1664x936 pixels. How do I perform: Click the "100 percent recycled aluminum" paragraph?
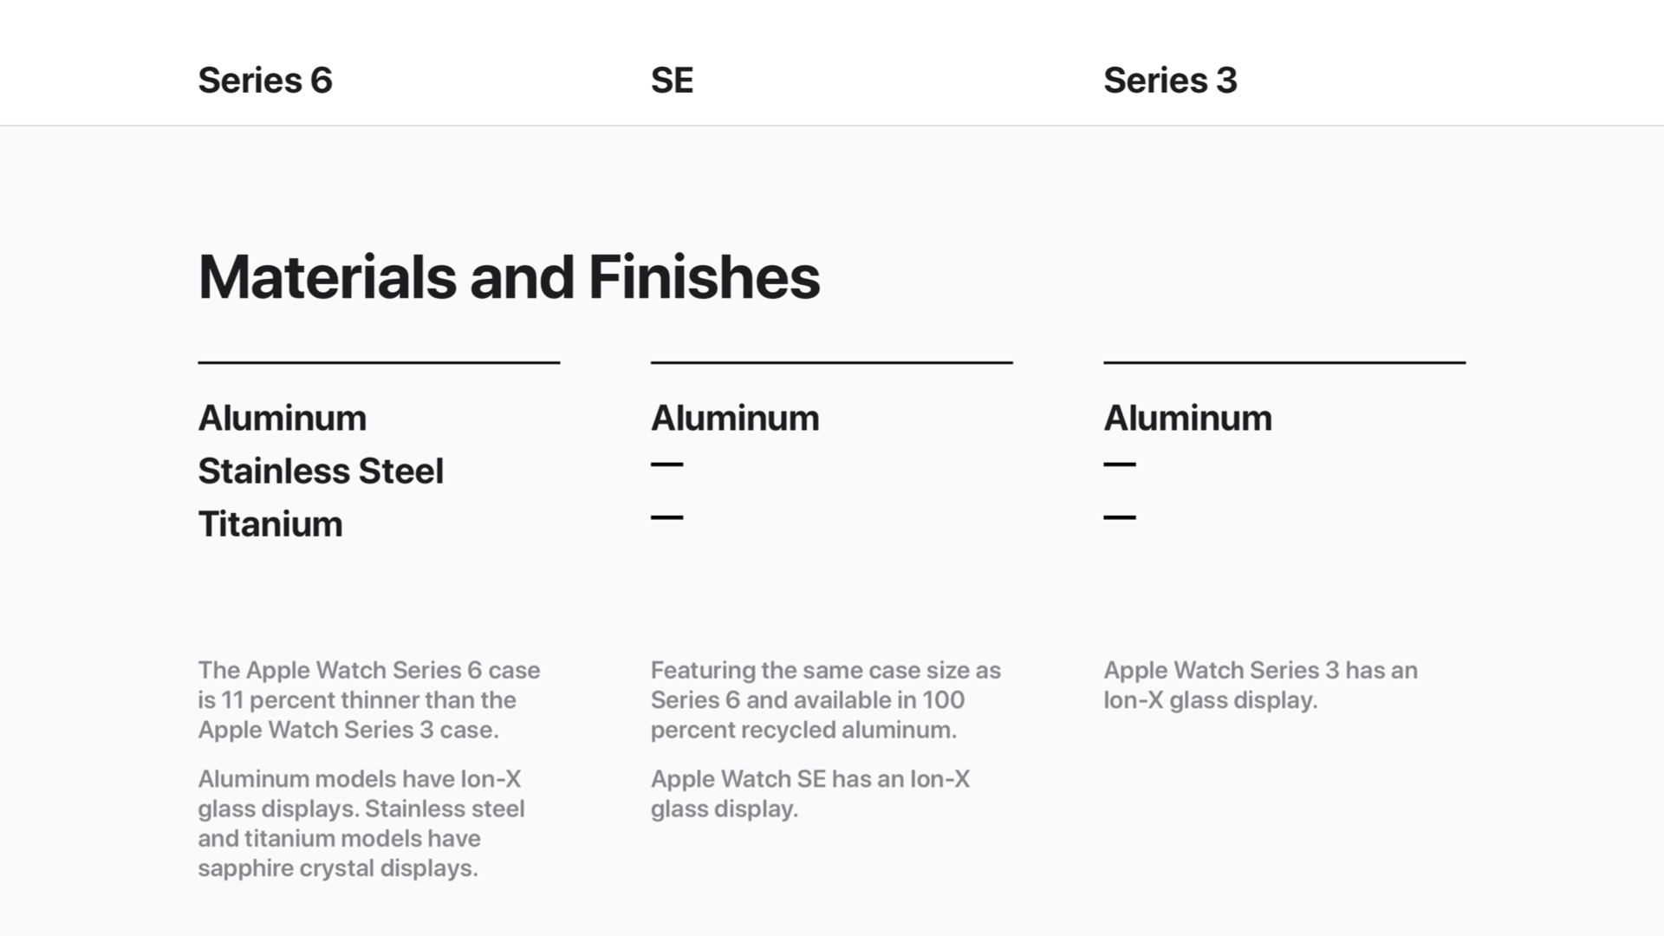[x=825, y=699]
